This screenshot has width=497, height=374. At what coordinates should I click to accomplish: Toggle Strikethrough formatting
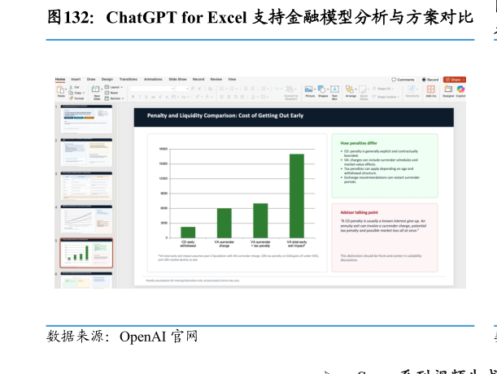click(x=154, y=97)
